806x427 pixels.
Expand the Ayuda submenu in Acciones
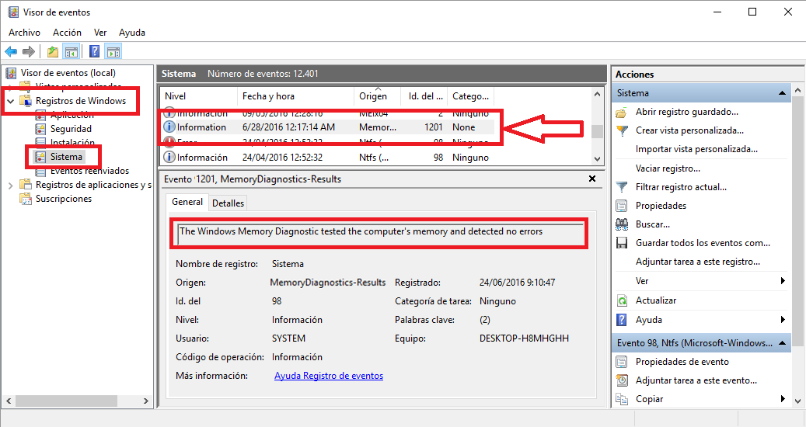pyautogui.click(x=783, y=320)
